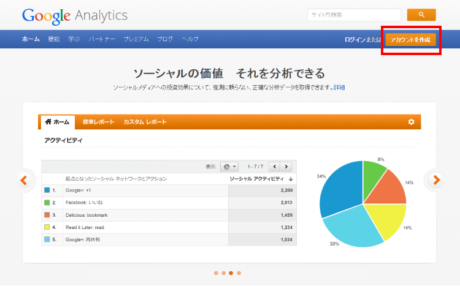
Task: Click the blue swatch for Google+: +1
Action: 47,190
